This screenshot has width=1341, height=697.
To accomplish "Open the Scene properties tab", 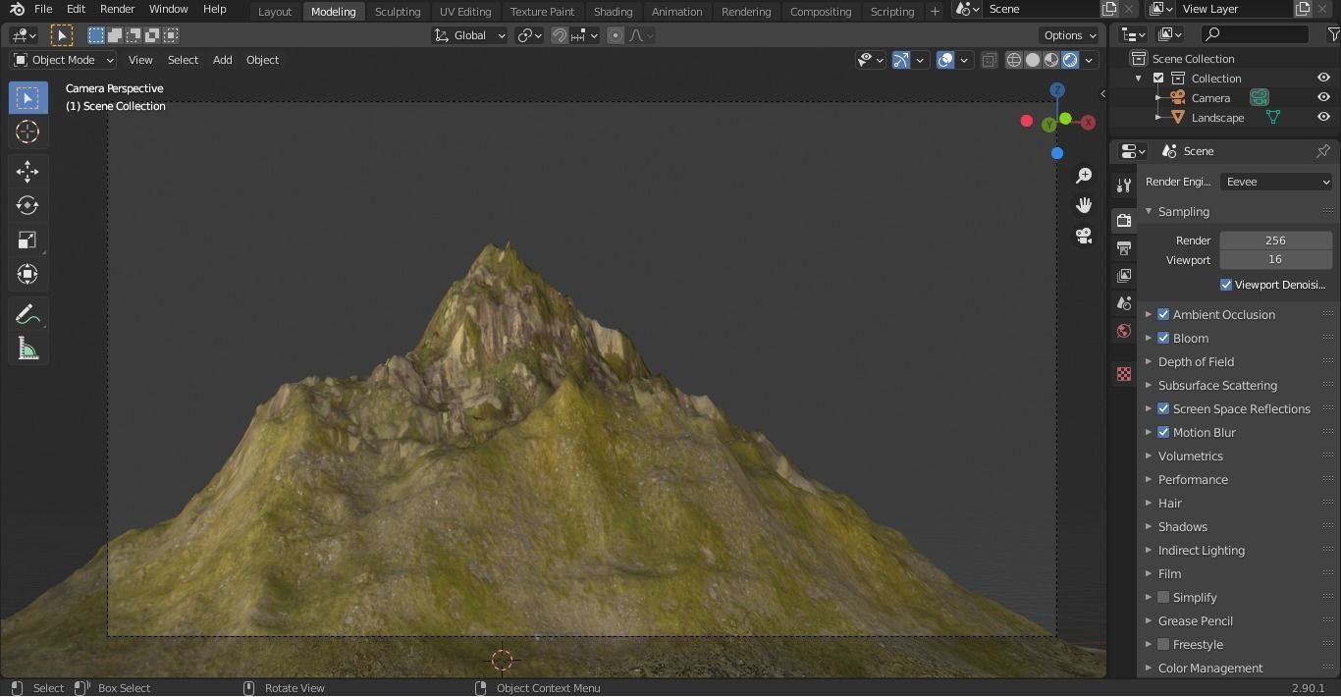I will [x=1124, y=303].
